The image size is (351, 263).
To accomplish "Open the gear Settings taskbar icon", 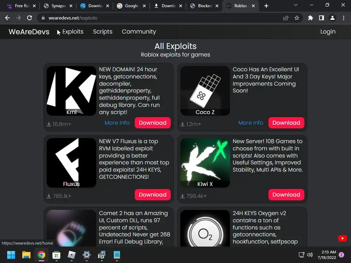I will (x=87, y=255).
